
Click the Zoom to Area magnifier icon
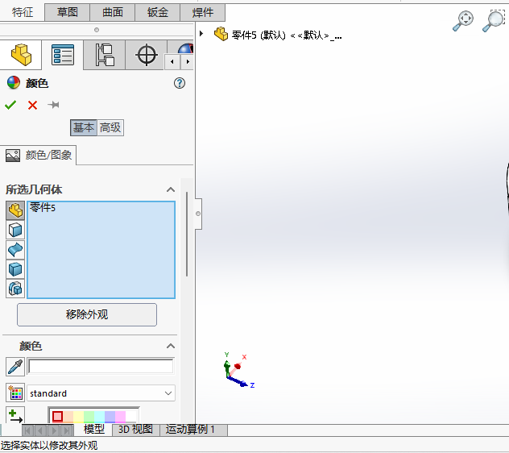click(494, 21)
